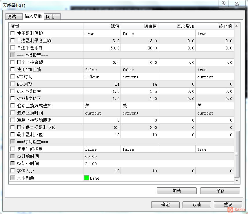Open the ATR时间 initial value cell showing current

coord(139,77)
